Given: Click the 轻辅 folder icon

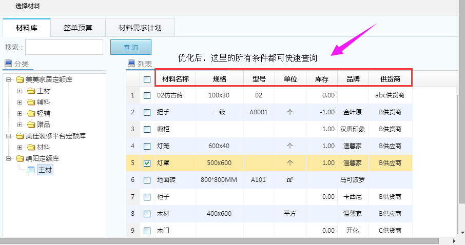Looking at the screenshot, I should point(31,113).
